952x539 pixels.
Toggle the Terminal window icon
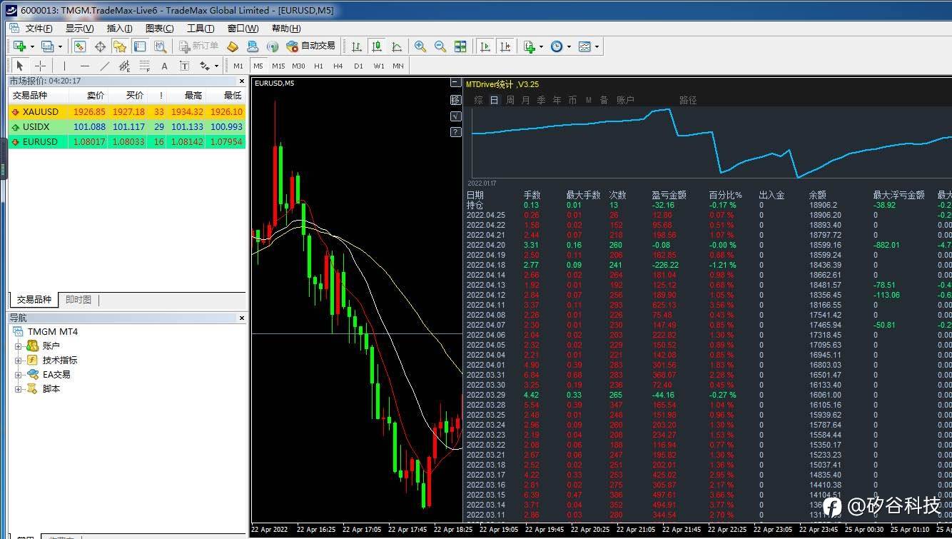coord(140,46)
